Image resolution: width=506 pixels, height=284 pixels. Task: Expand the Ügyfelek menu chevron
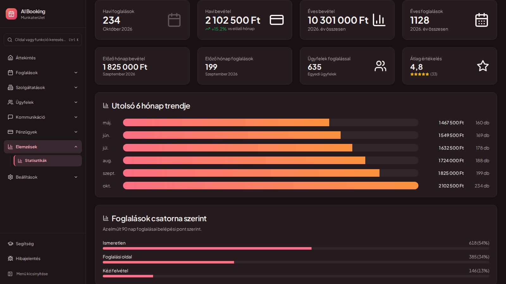click(x=76, y=102)
